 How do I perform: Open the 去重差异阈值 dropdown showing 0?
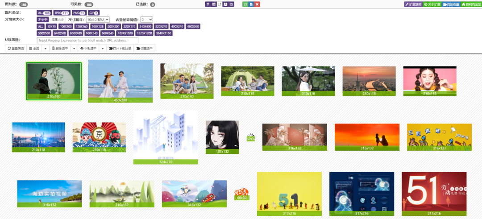[147, 19]
